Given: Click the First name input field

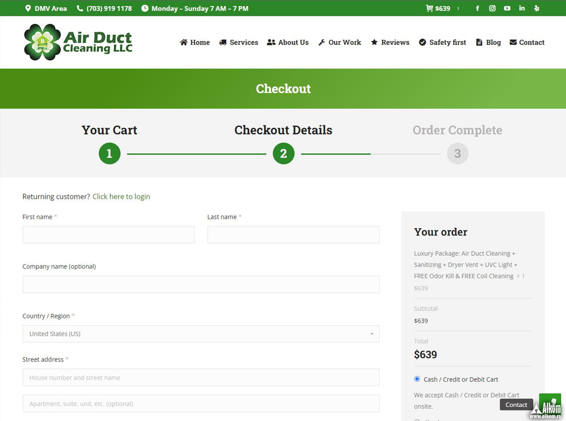Looking at the screenshot, I should coord(109,235).
